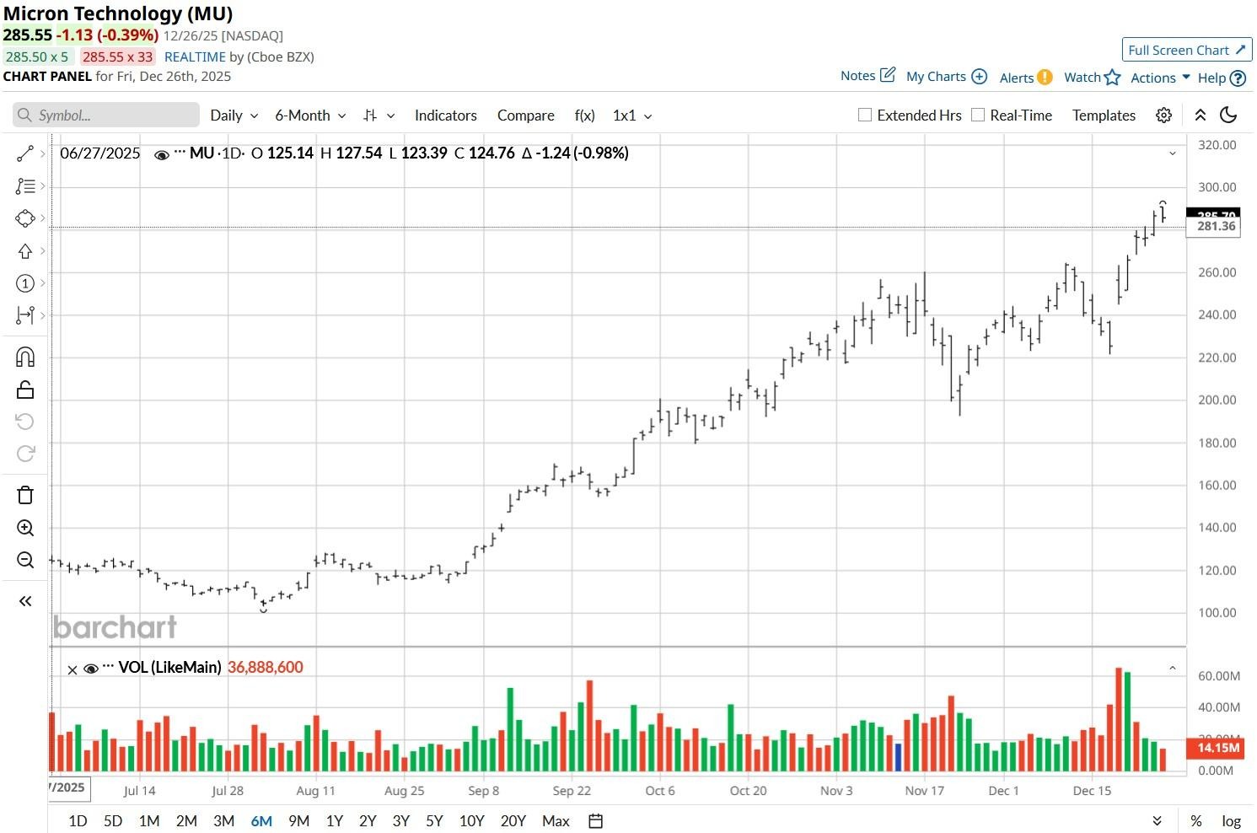Collapse the chart toolbar with double chevron
The width and height of the screenshot is (1257, 833).
(1200, 116)
